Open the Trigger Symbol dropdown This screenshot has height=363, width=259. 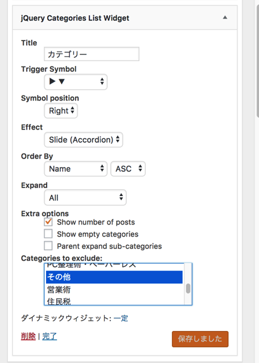[x=76, y=82]
